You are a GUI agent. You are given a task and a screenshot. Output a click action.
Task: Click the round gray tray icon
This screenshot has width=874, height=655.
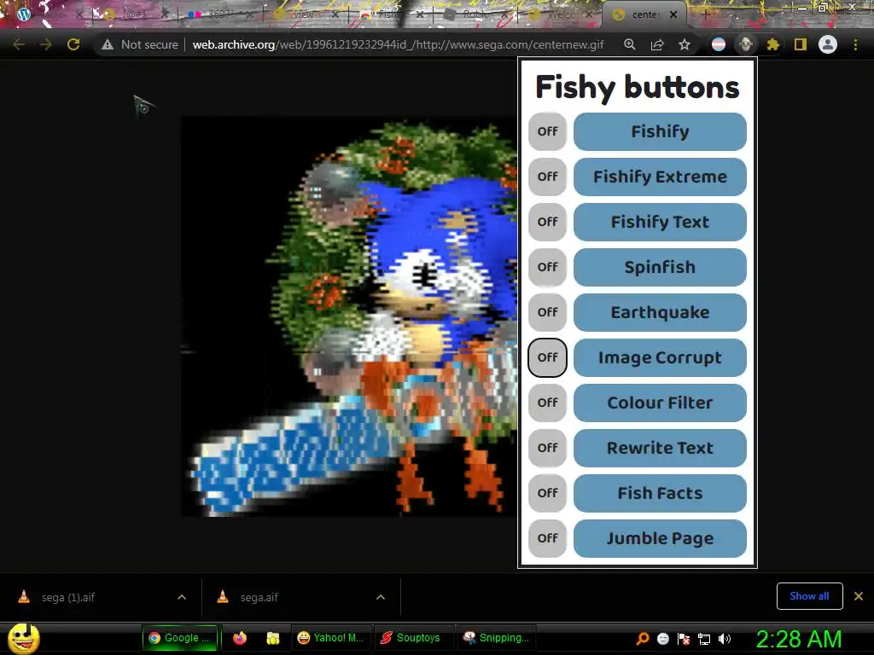pyautogui.click(x=662, y=639)
